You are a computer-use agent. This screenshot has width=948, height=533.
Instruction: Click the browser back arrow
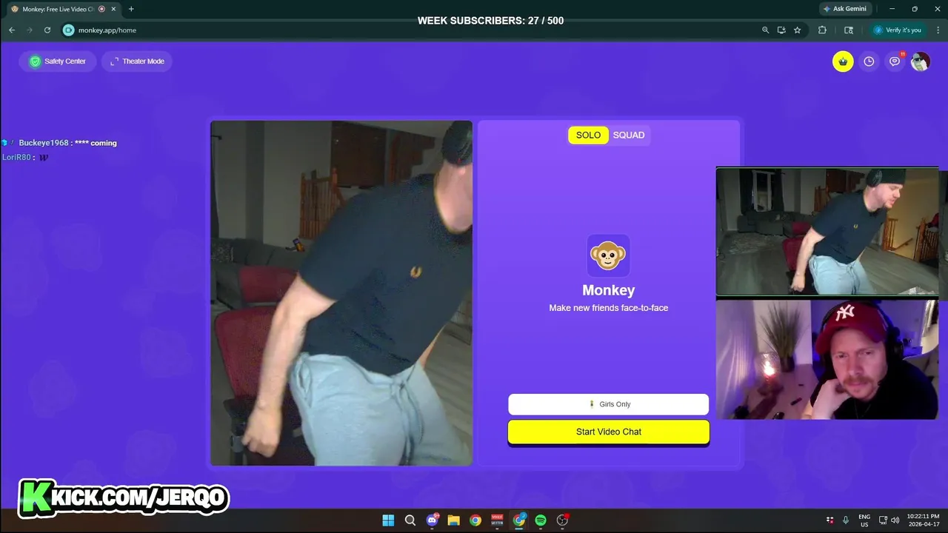pyautogui.click(x=11, y=30)
